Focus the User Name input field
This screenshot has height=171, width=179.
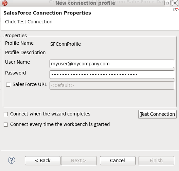tap(112, 64)
